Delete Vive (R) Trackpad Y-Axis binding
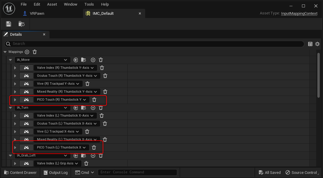 pos(87,84)
